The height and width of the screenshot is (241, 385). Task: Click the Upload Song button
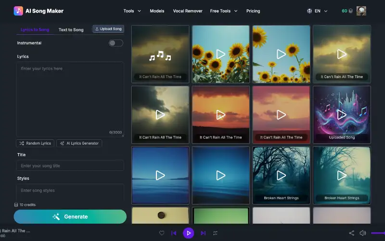coord(108,29)
